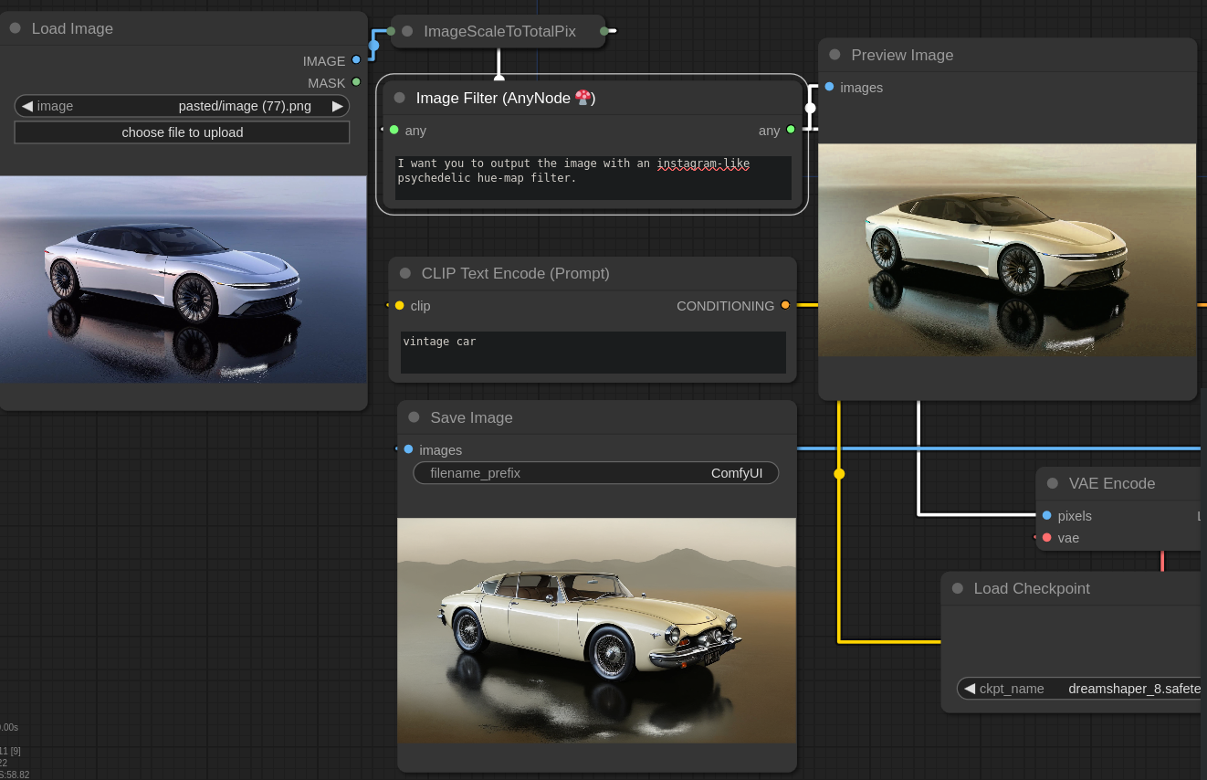Click the pixels input socket on VAE Encode
Image resolution: width=1207 pixels, height=780 pixels.
tap(1047, 515)
